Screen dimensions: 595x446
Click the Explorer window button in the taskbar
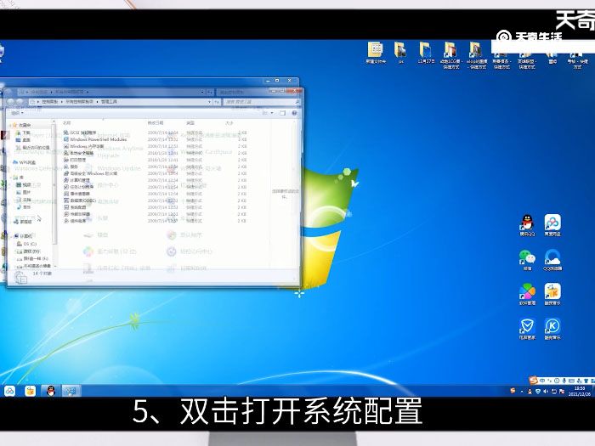(71, 391)
